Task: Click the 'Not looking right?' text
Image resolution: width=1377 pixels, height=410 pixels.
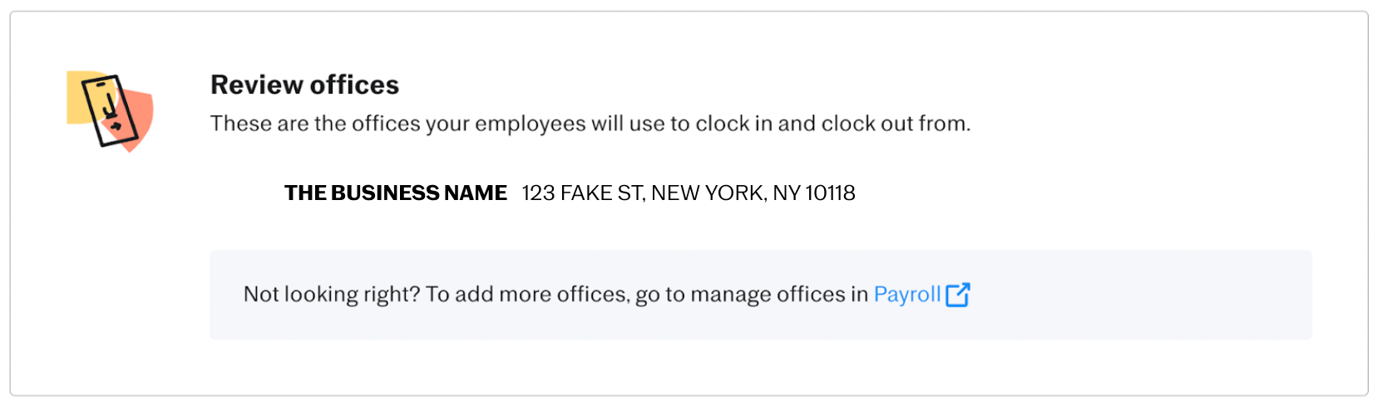Action: point(332,295)
